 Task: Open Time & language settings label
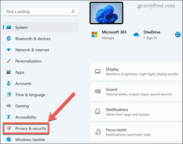pos(30,95)
